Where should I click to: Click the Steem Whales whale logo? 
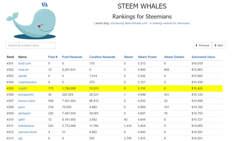[x=31, y=20]
